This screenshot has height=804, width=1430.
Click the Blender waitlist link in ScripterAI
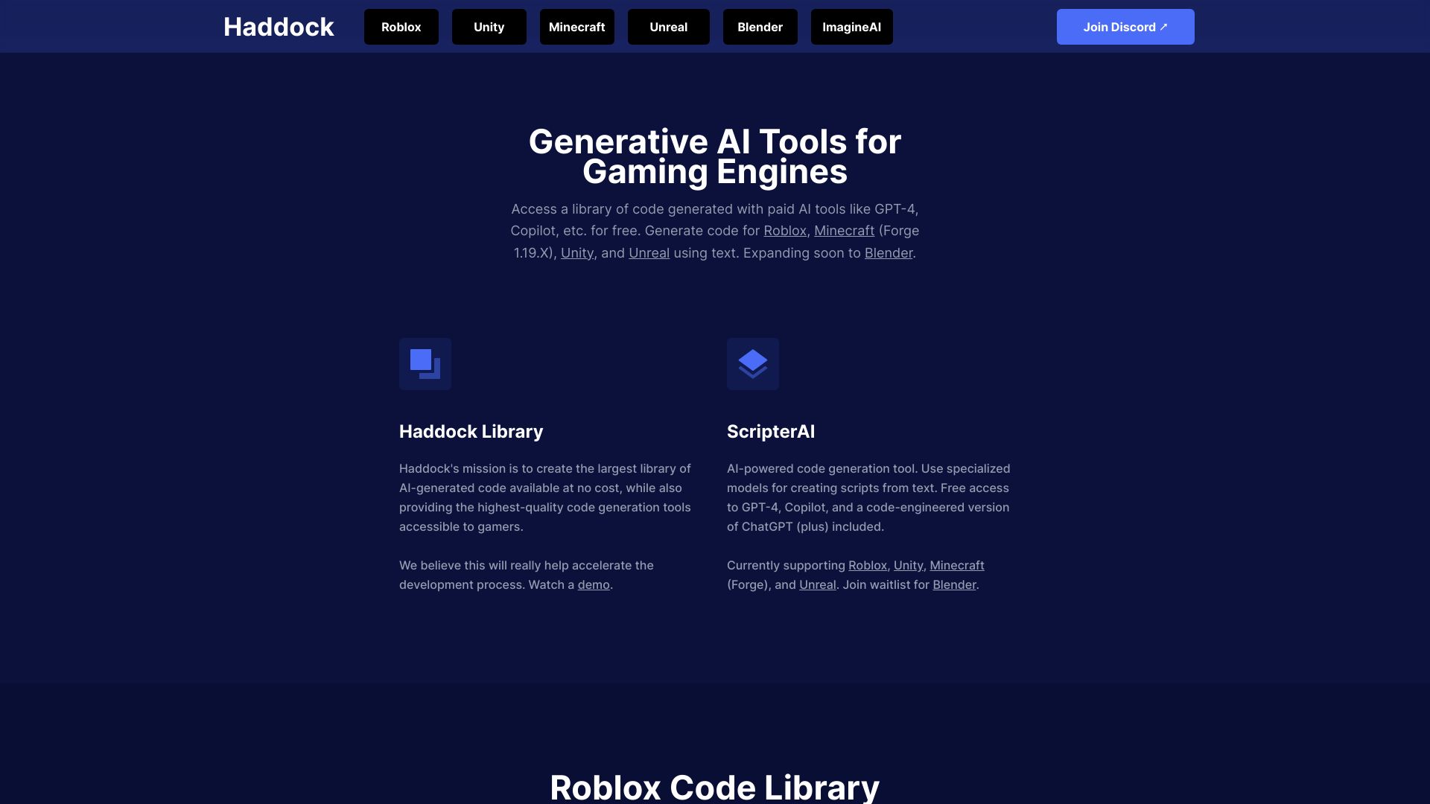click(x=953, y=586)
